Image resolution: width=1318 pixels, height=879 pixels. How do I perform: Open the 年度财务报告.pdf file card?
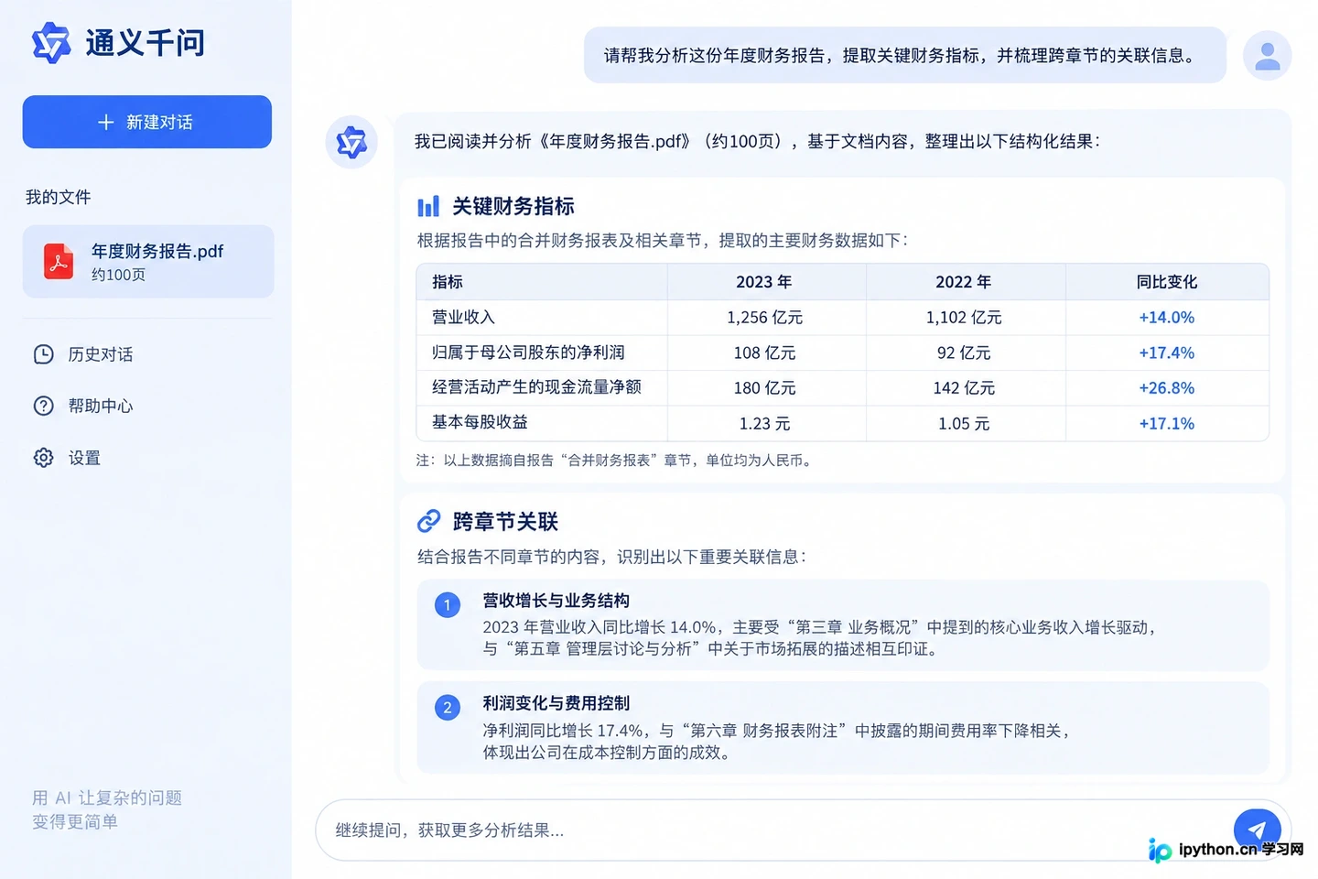(x=148, y=262)
